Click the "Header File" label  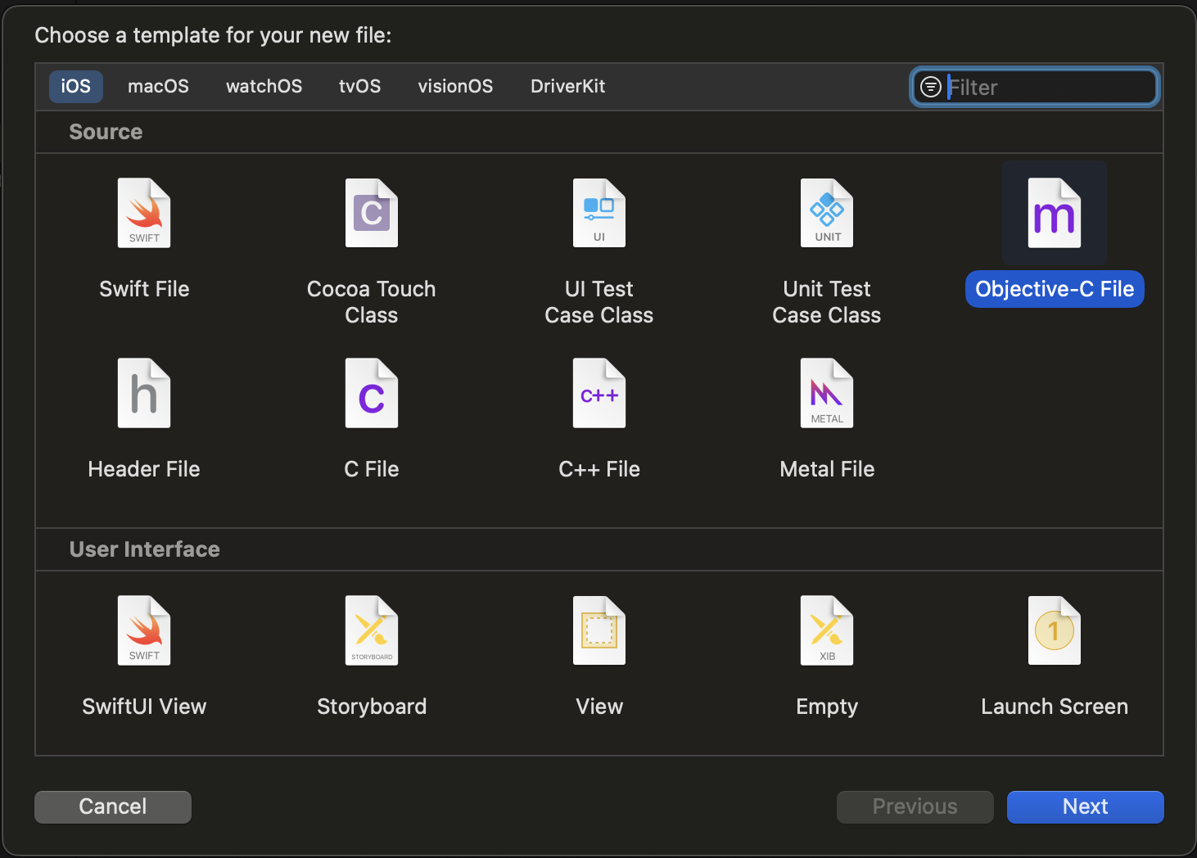click(x=144, y=469)
